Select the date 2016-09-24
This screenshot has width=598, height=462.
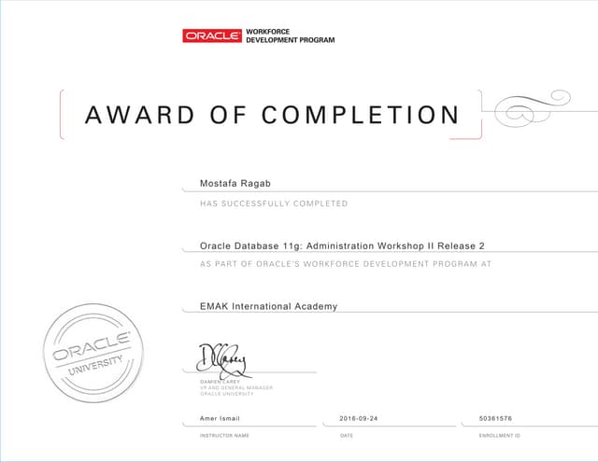pos(359,420)
